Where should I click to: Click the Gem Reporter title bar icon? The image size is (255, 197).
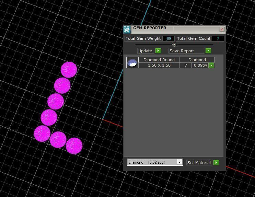click(127, 30)
